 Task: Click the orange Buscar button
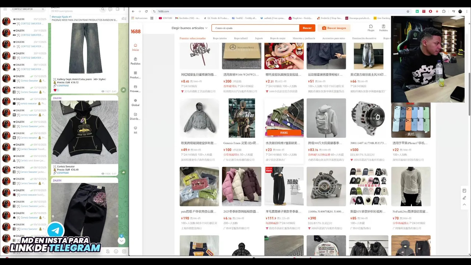tap(307, 28)
